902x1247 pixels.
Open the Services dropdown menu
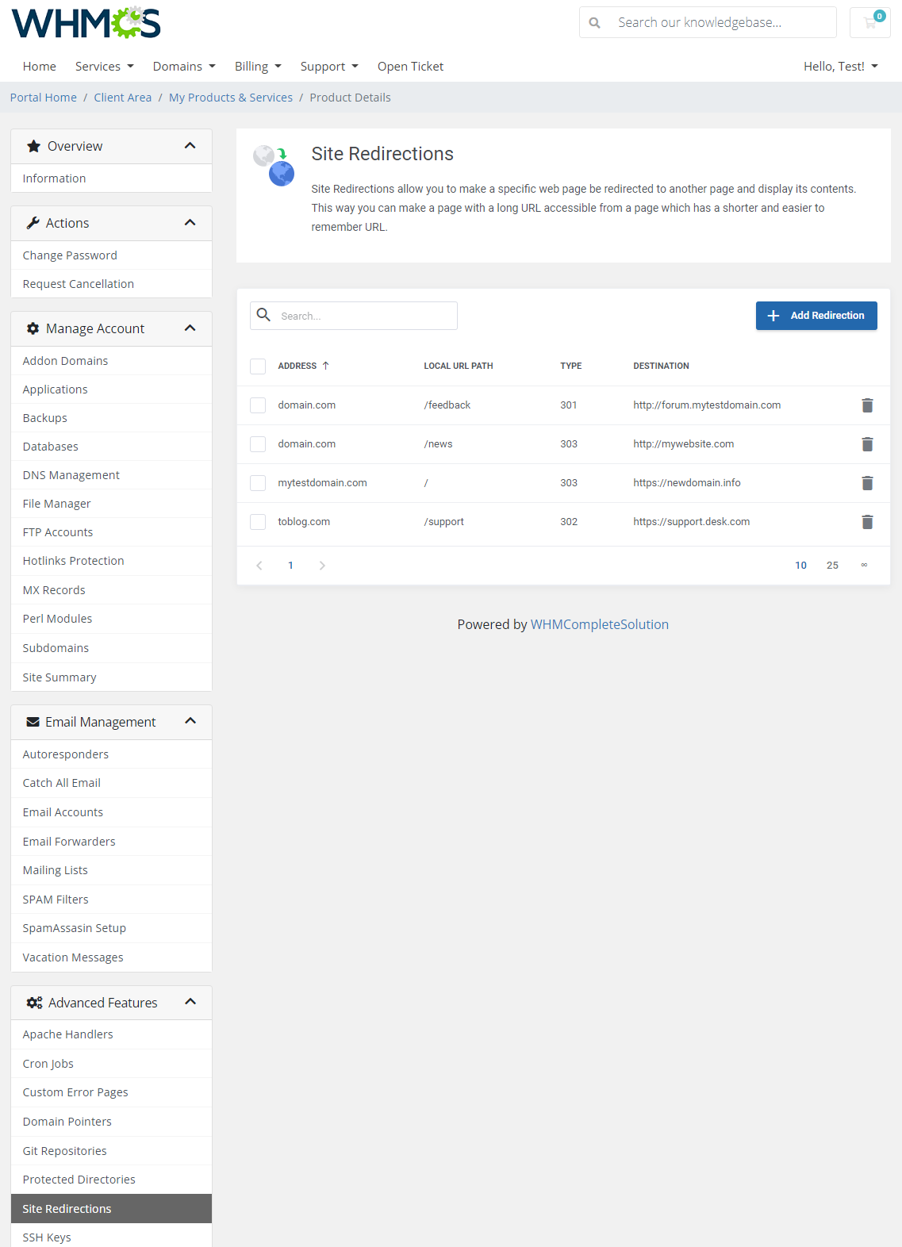(x=104, y=67)
